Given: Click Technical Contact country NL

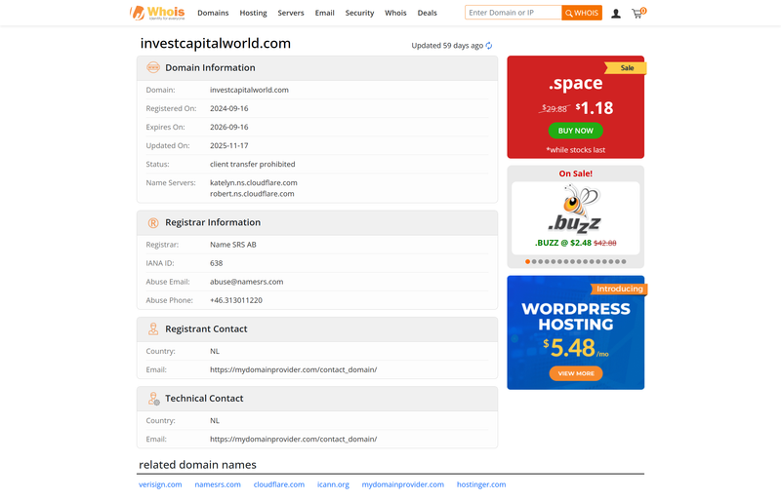Looking at the screenshot, I should 215,421.
